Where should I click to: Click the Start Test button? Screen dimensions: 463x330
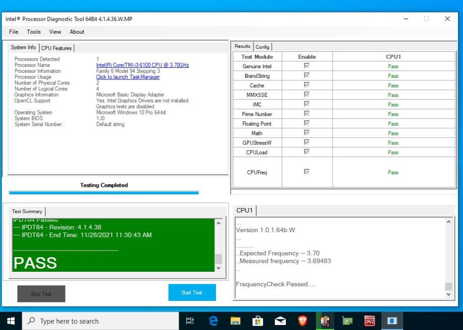(192, 293)
